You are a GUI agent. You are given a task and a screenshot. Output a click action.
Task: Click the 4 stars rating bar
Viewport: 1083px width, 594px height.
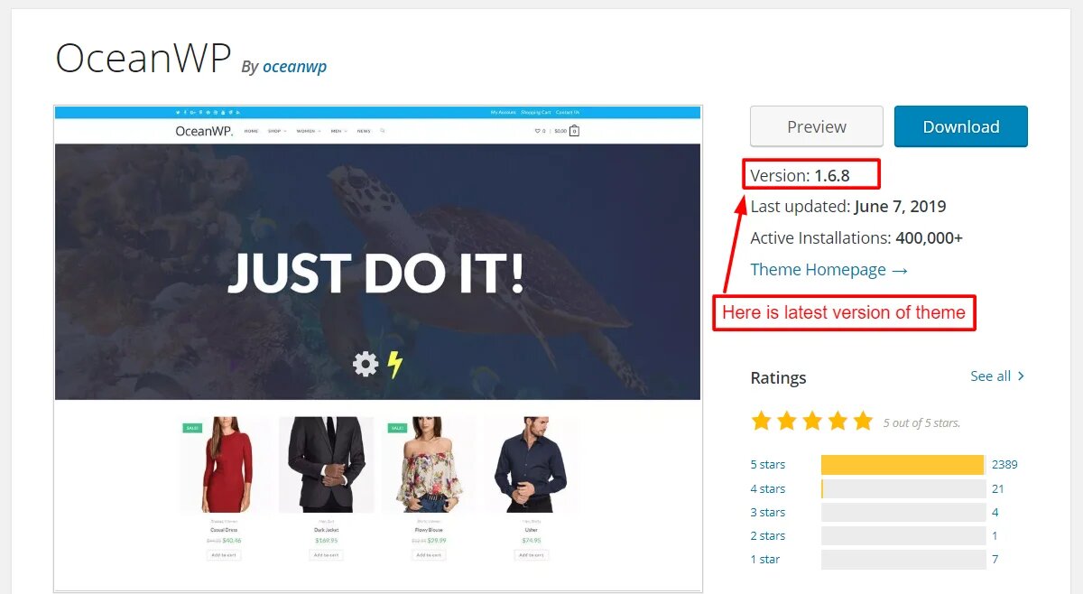903,488
